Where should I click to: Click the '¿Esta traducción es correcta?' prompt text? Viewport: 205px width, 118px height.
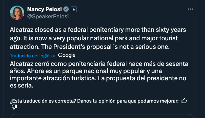(x=43, y=101)
